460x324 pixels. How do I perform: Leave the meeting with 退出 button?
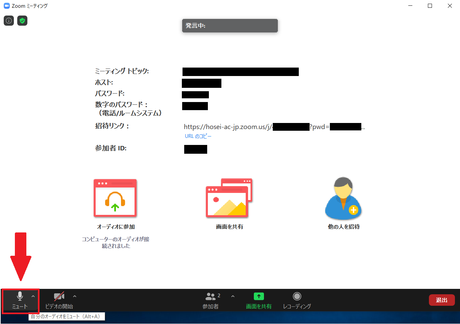pos(442,300)
